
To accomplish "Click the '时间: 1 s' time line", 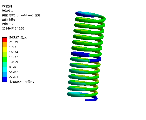I will [8, 24].
